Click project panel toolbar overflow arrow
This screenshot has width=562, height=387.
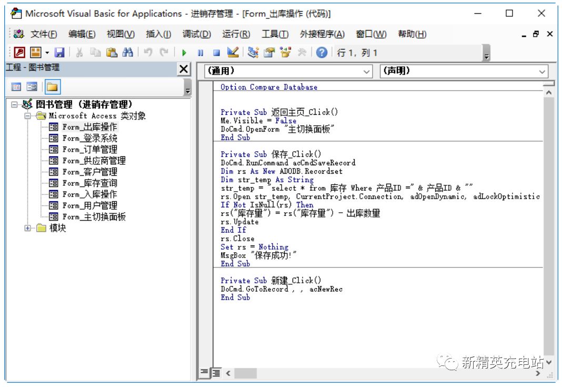[x=187, y=88]
